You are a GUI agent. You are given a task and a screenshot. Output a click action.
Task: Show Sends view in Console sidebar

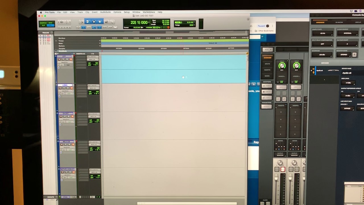(x=267, y=76)
